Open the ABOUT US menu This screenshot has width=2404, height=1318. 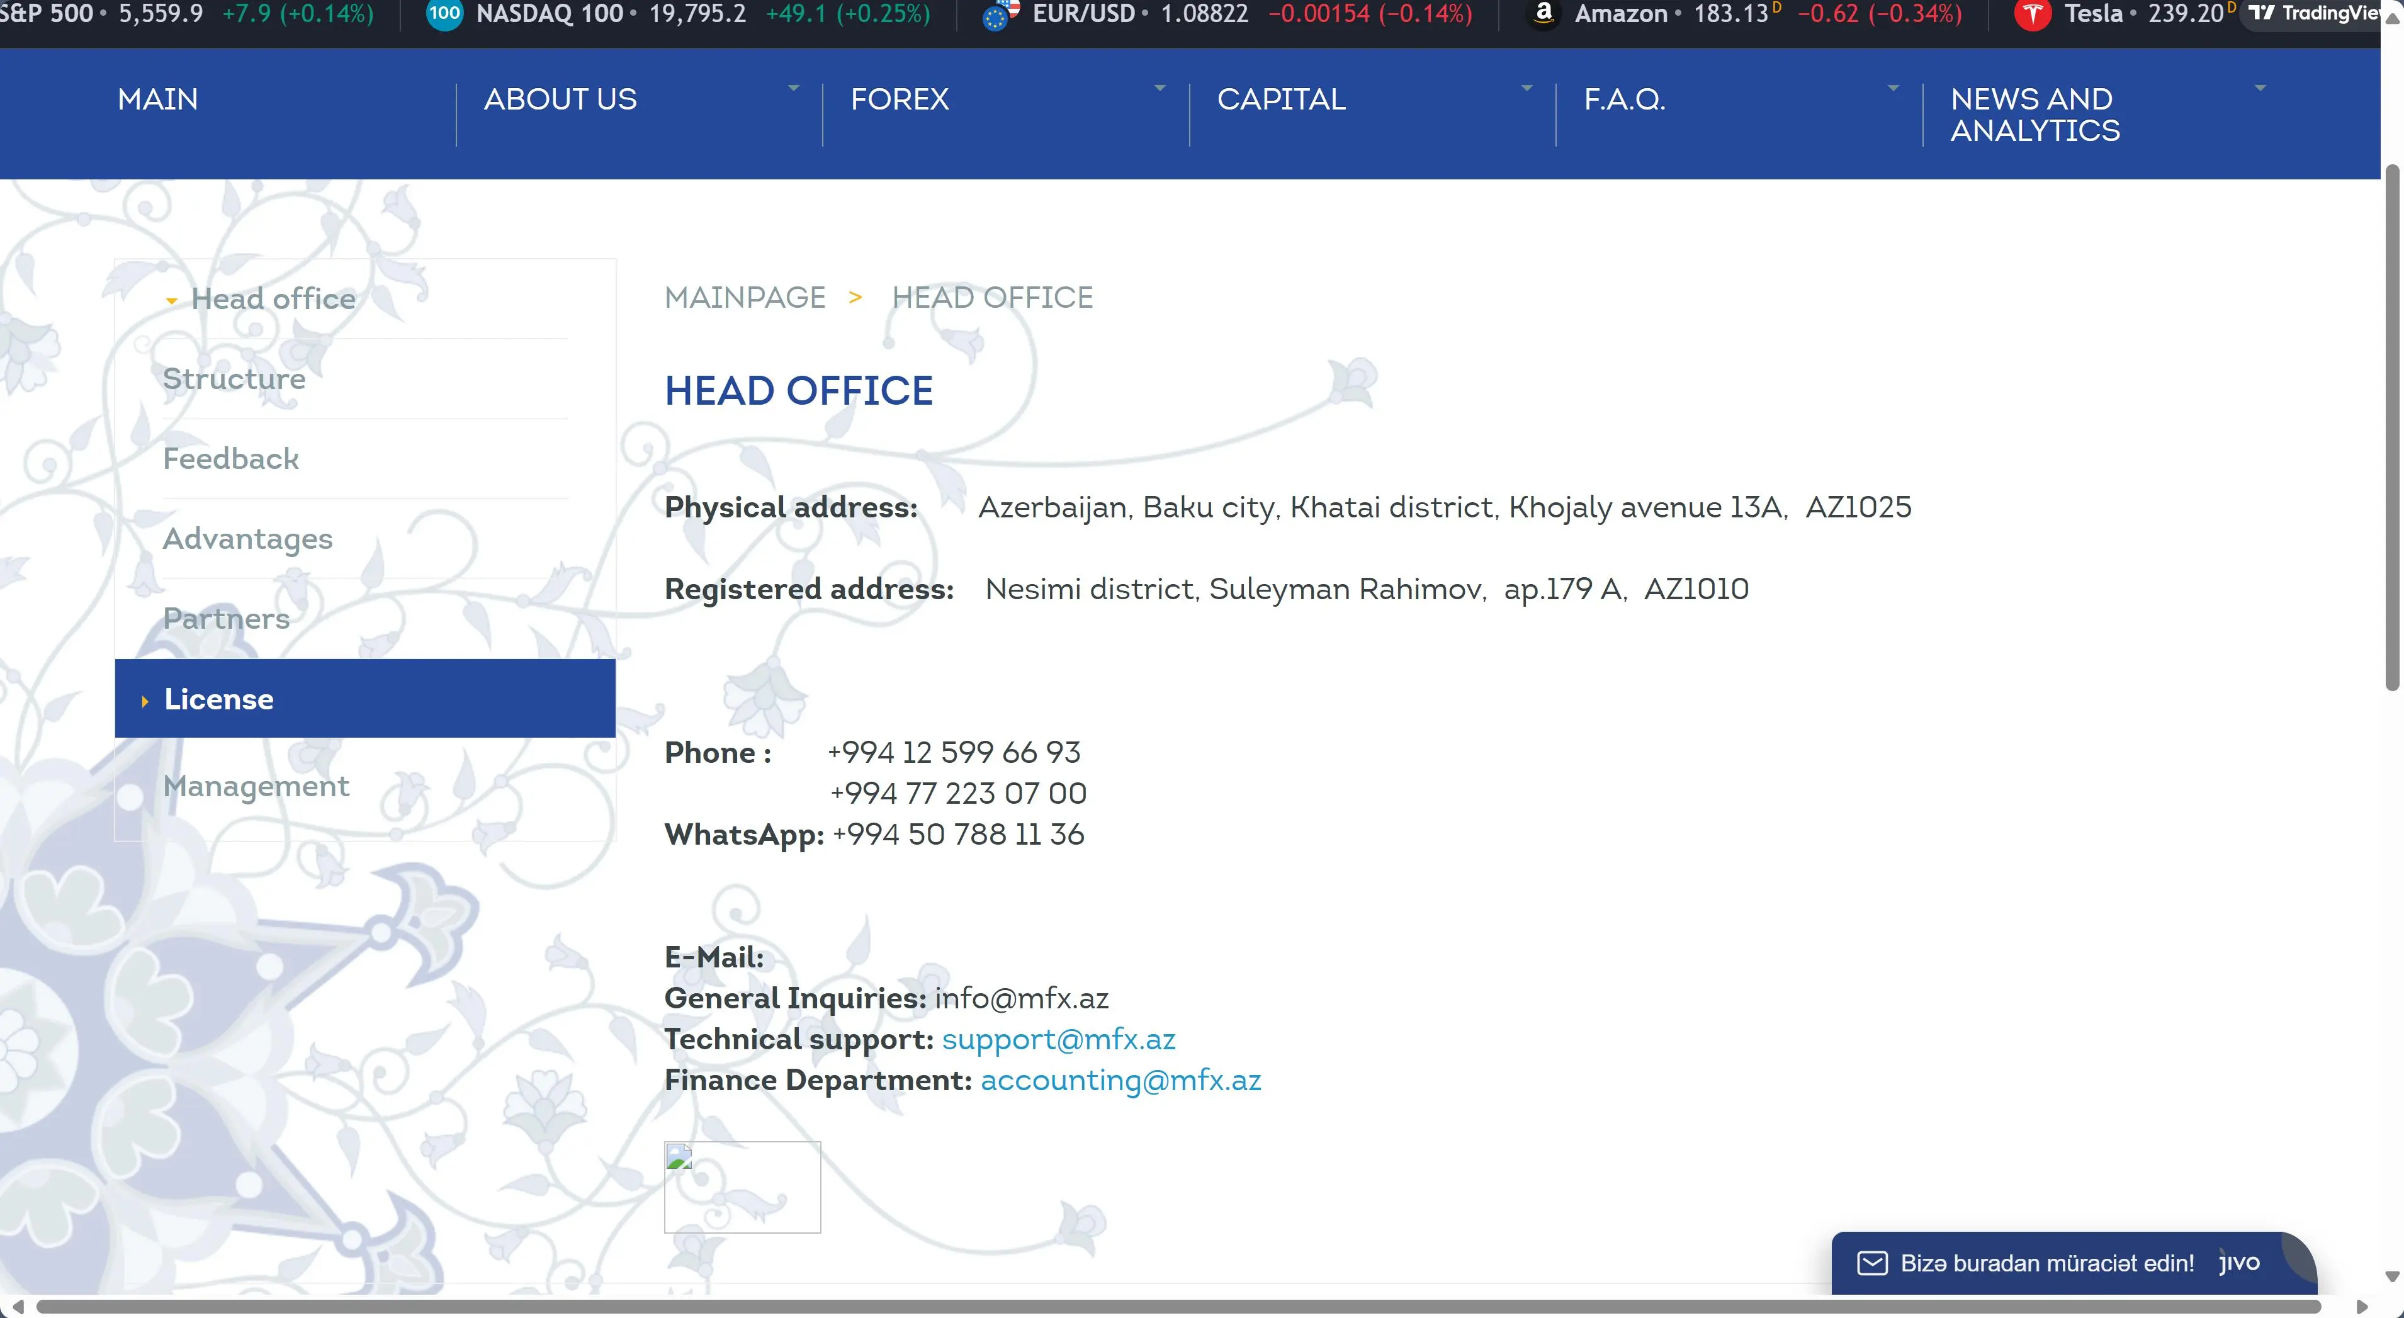[x=560, y=99]
